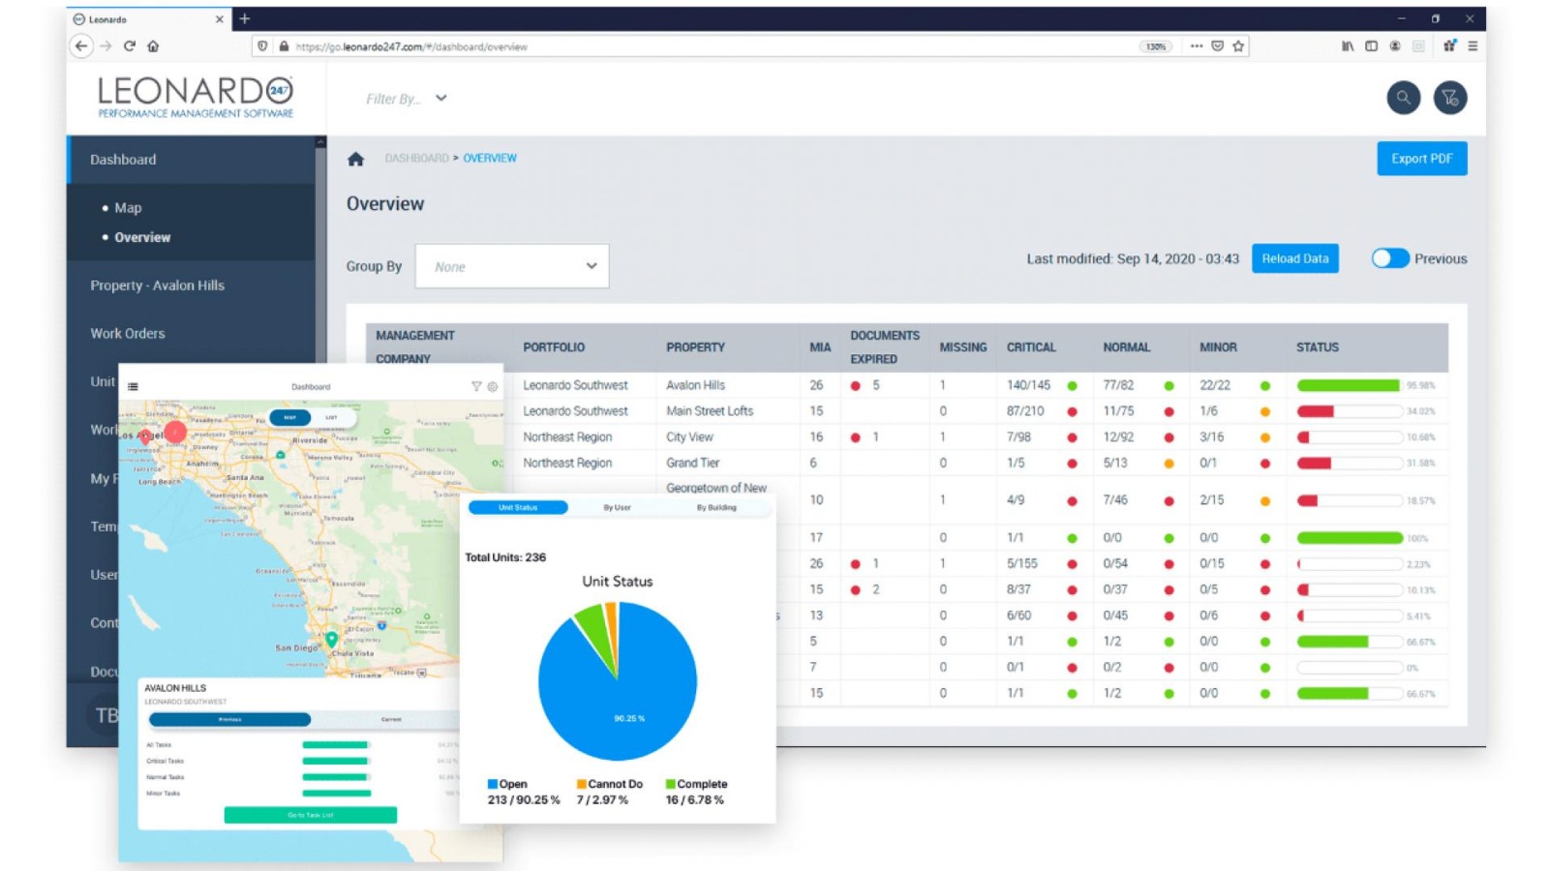The image size is (1549, 871).
Task: Click the funnel filter icon in mobile dashboard
Action: coord(476,386)
